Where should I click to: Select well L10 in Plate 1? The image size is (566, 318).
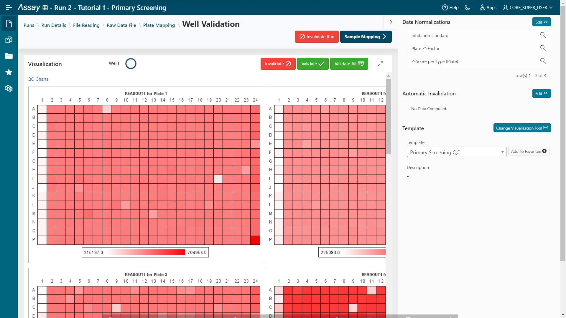126,205
